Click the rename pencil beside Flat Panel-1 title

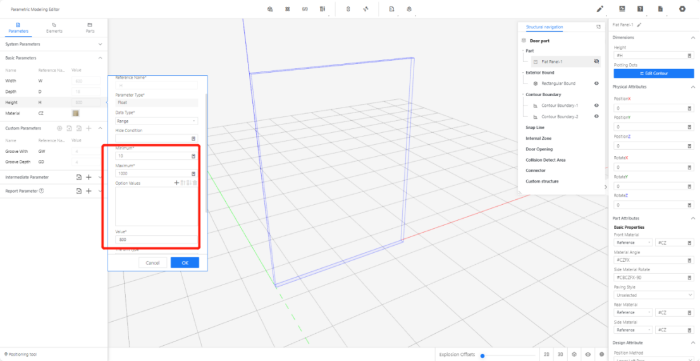tap(639, 25)
